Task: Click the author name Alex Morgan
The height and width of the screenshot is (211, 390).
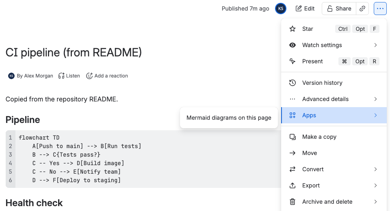Action: pyautogui.click(x=39, y=76)
